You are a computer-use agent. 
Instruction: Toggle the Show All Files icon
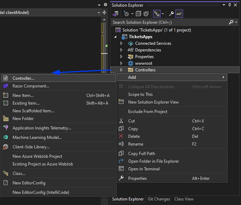pos(146,14)
